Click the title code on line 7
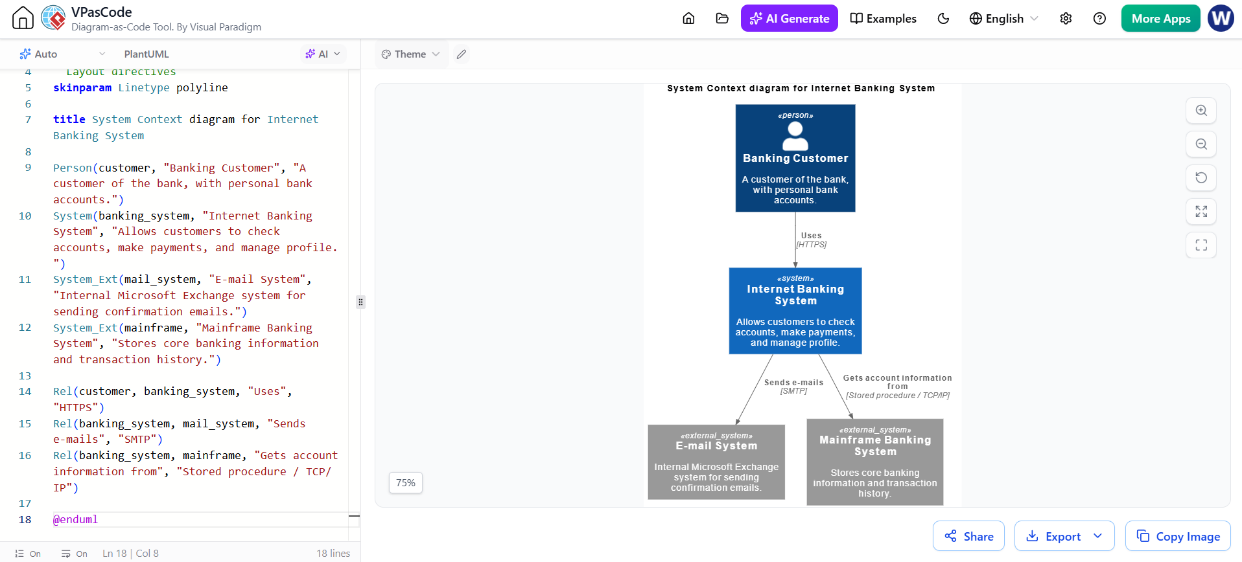Image resolution: width=1242 pixels, height=562 pixels. click(x=186, y=127)
